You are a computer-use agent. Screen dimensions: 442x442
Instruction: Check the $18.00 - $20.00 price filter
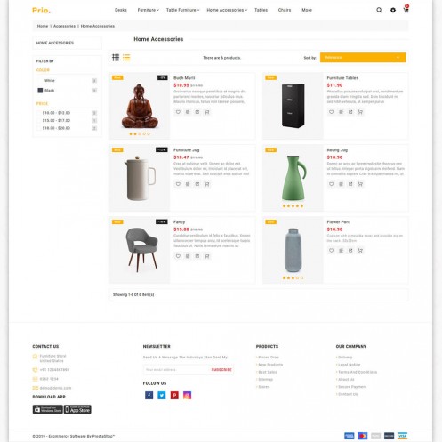tap(38, 128)
